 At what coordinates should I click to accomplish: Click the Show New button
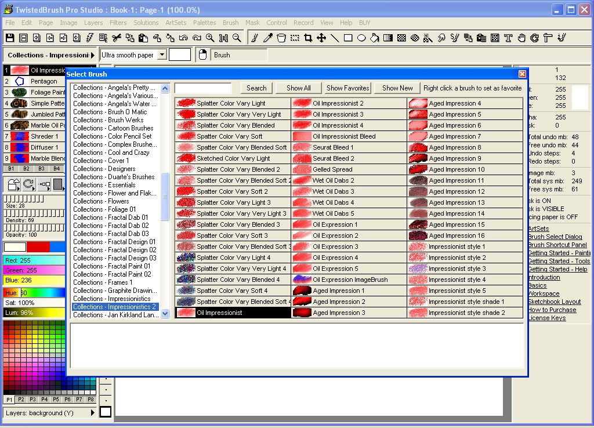[x=397, y=88]
